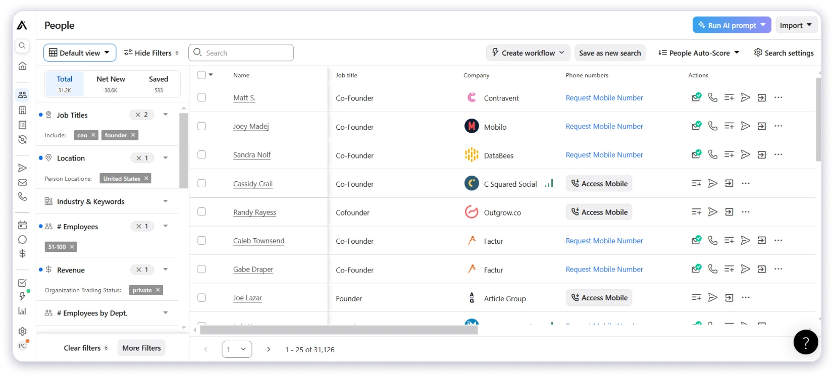Switch to the Saved tab
The width and height of the screenshot is (834, 377).
159,83
